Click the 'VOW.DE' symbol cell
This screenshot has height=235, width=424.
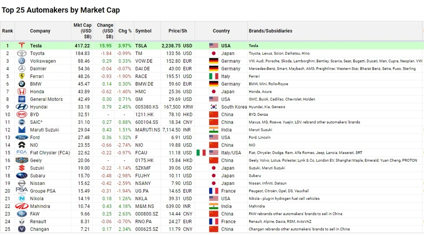[144, 61]
